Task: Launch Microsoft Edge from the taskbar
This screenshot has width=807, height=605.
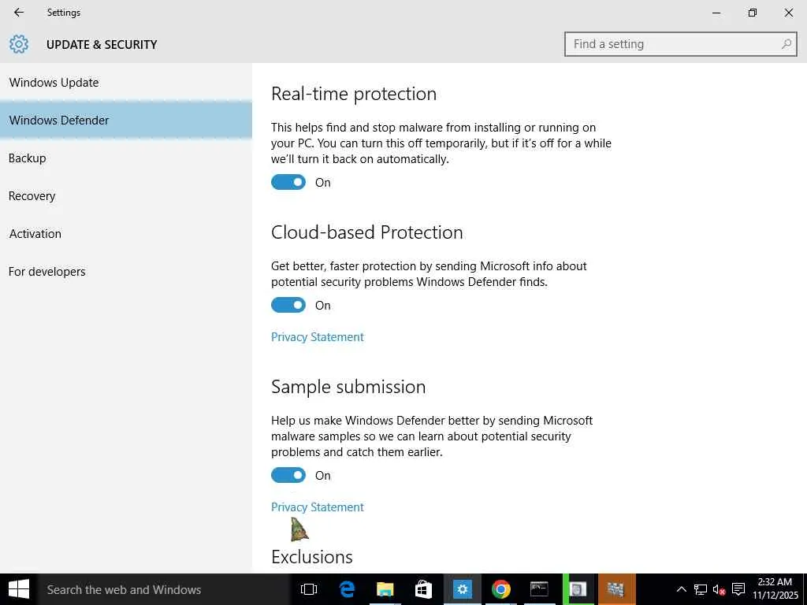Action: pos(348,589)
